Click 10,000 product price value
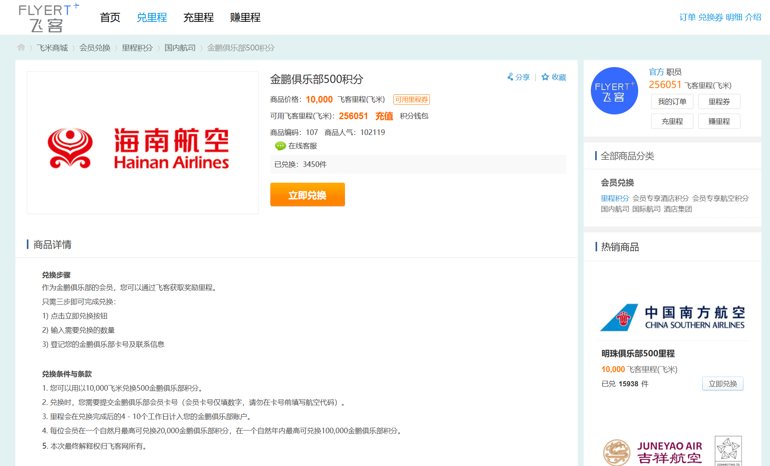The height and width of the screenshot is (466, 770). pyautogui.click(x=319, y=99)
